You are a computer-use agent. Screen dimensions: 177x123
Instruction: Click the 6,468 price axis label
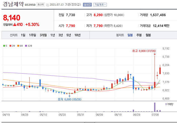pyautogui.click(x=166, y=99)
